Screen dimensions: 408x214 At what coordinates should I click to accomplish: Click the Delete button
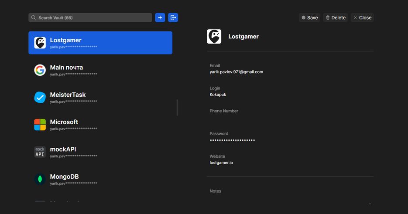pos(336,18)
